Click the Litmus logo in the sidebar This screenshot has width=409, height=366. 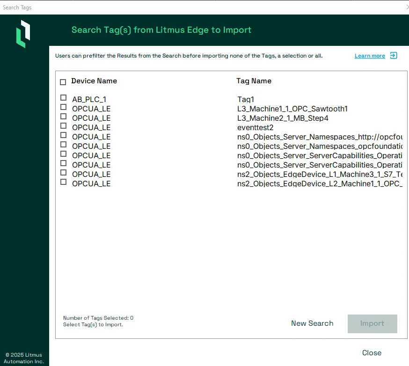coord(23,34)
